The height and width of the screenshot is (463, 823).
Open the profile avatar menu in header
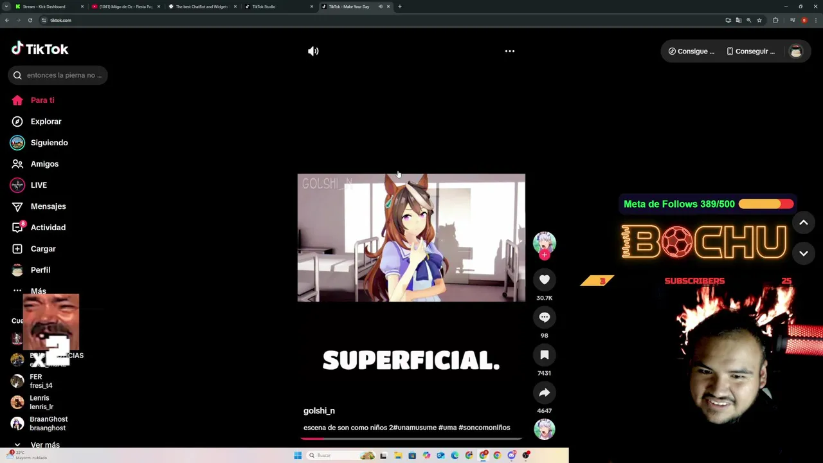(x=796, y=51)
